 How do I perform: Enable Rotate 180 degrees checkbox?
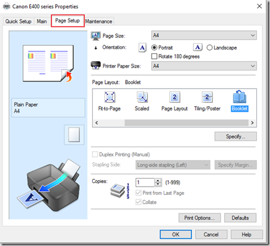click(154, 56)
